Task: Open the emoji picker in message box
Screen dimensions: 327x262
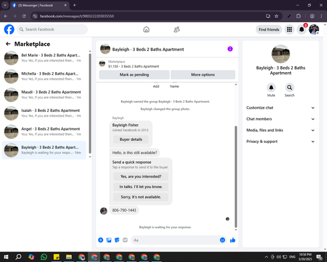Action: pyautogui.click(x=222, y=240)
